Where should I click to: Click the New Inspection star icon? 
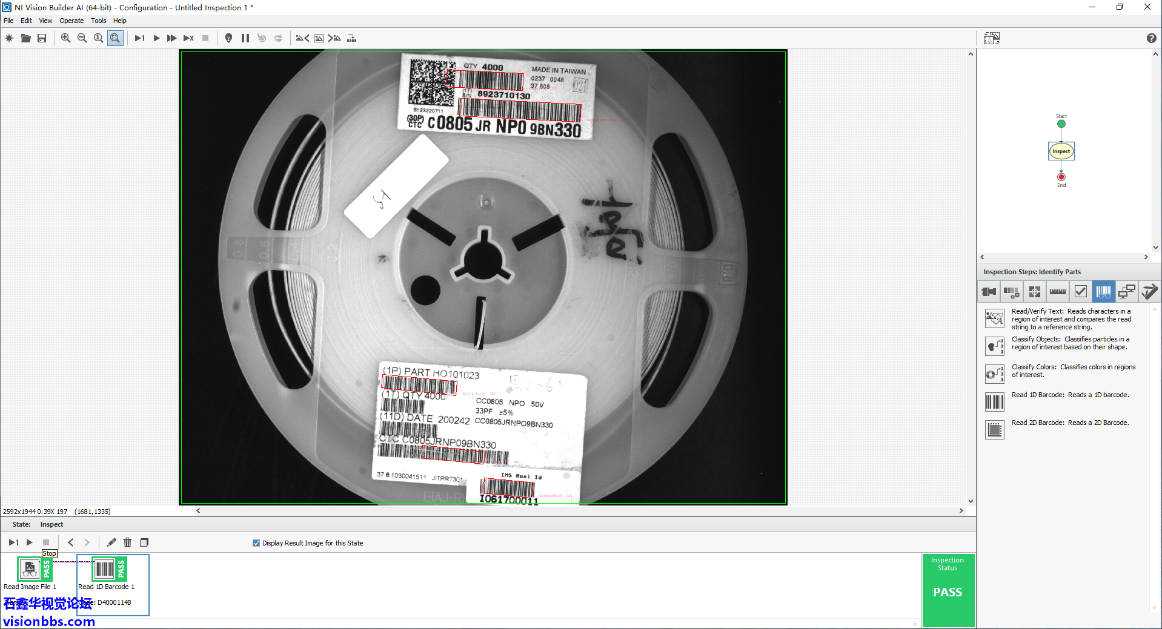click(9, 38)
